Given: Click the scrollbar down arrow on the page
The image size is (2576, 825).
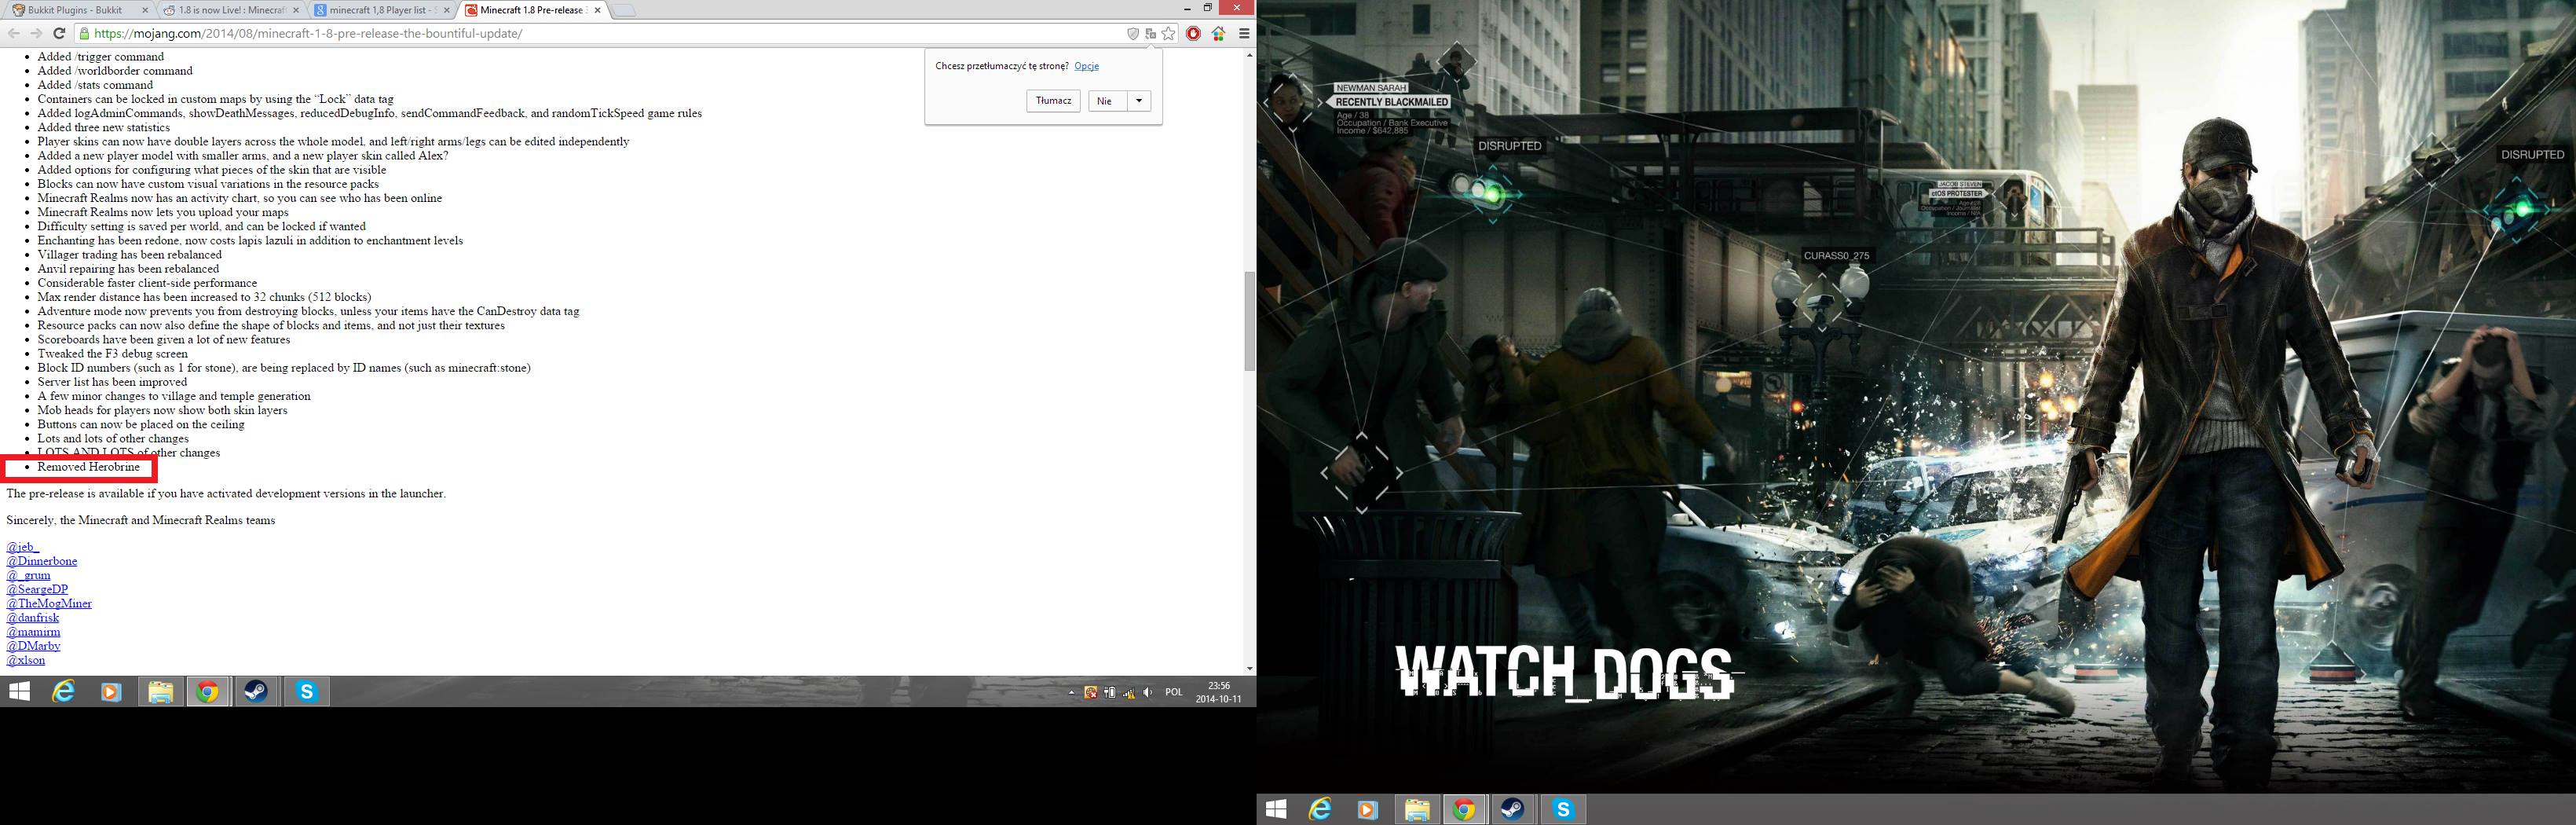Looking at the screenshot, I should (x=1249, y=668).
